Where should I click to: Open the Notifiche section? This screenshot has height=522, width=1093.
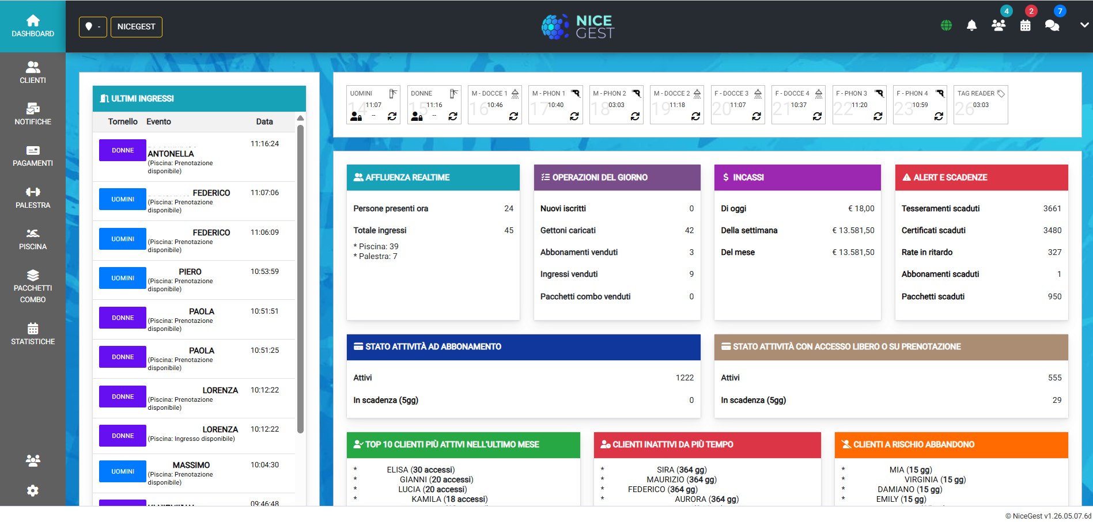(33, 114)
